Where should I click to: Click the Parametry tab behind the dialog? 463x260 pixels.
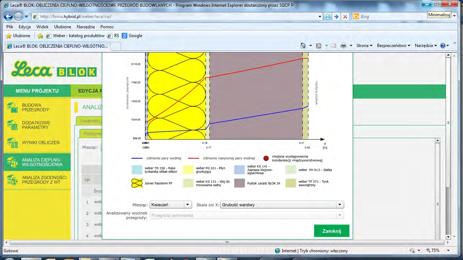tap(89, 121)
